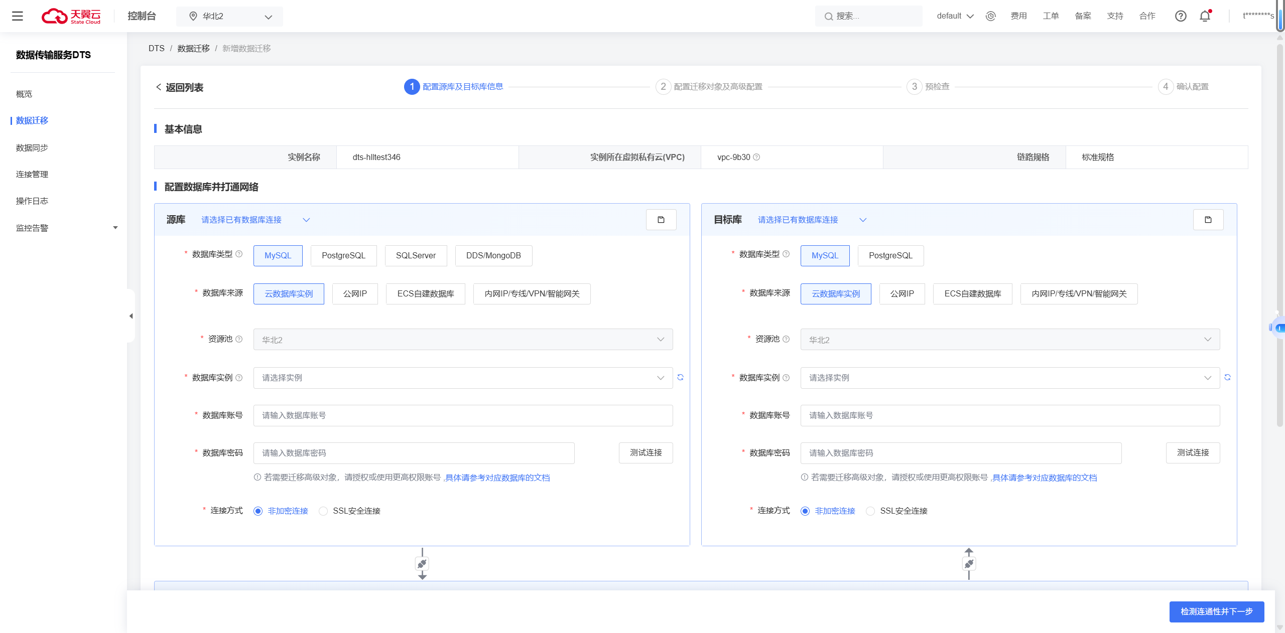Save the target database connection icon
1285x633 pixels.
pos(1208,220)
